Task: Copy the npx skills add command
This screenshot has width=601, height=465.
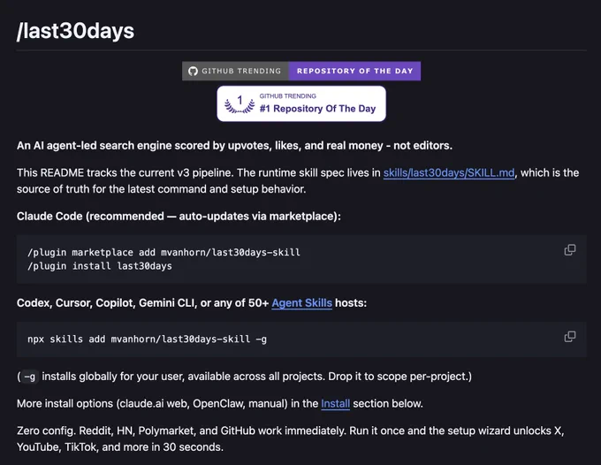Action: pyautogui.click(x=569, y=337)
